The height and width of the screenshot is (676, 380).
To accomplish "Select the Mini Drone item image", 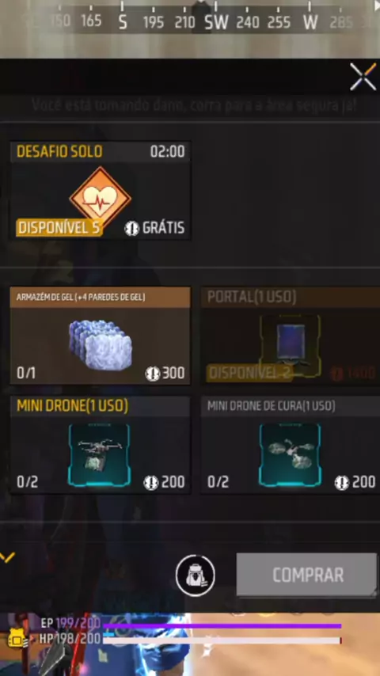I will [x=99, y=455].
